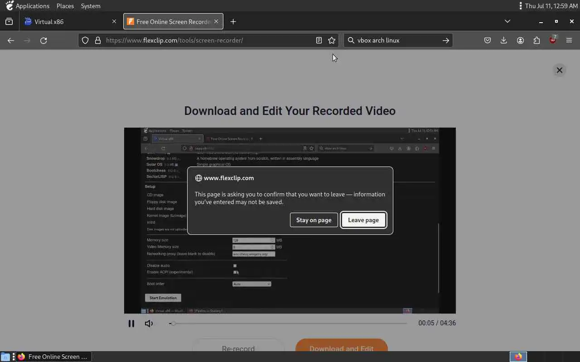The width and height of the screenshot is (580, 362).
Task: Click the Leave page button
Action: [x=363, y=220]
